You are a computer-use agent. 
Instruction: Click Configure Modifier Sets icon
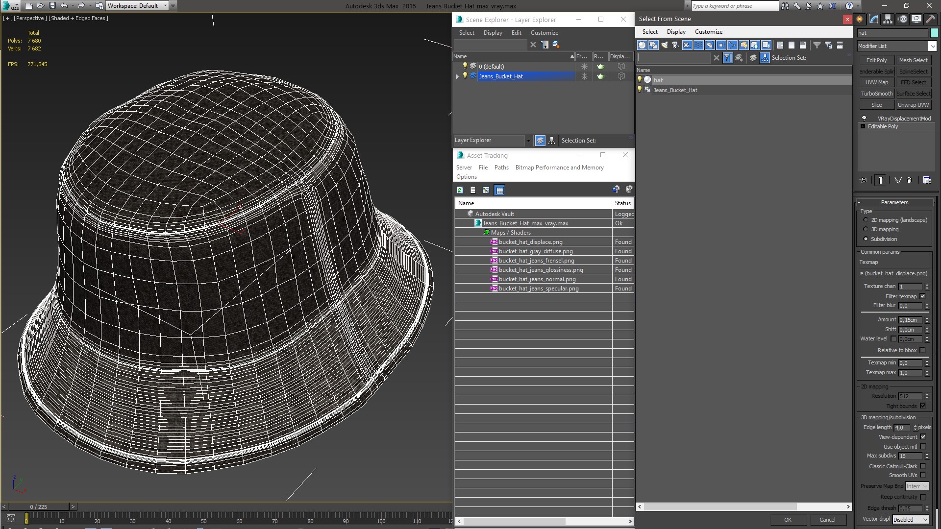927,180
